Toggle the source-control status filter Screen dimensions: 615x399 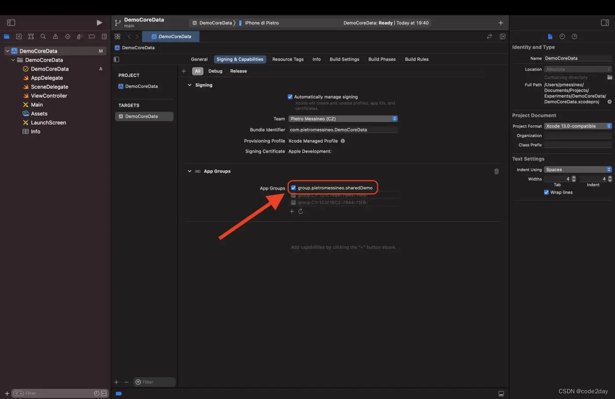point(104,393)
